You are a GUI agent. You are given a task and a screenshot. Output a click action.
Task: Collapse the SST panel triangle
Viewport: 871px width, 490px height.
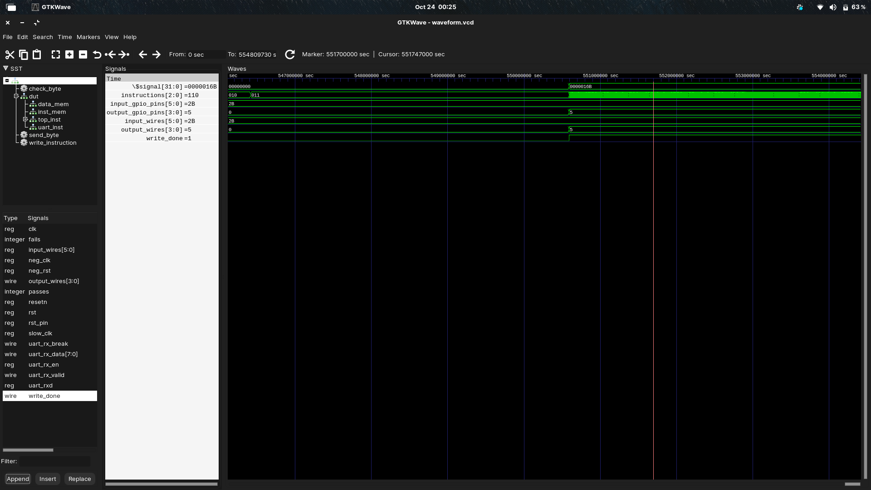[6, 69]
